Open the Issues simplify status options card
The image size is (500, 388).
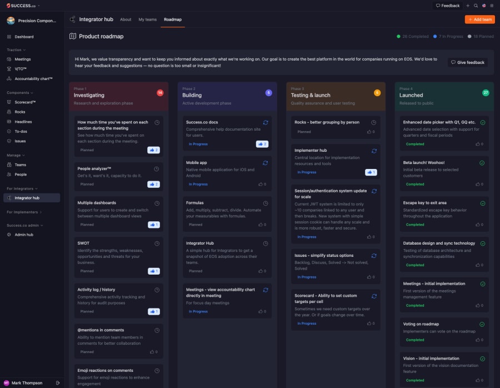(x=336, y=266)
